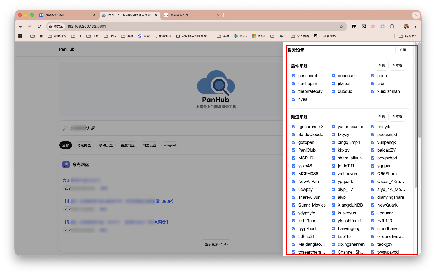Uncheck the pansearch plugin checkbox
The image size is (436, 275).
(x=294, y=76)
